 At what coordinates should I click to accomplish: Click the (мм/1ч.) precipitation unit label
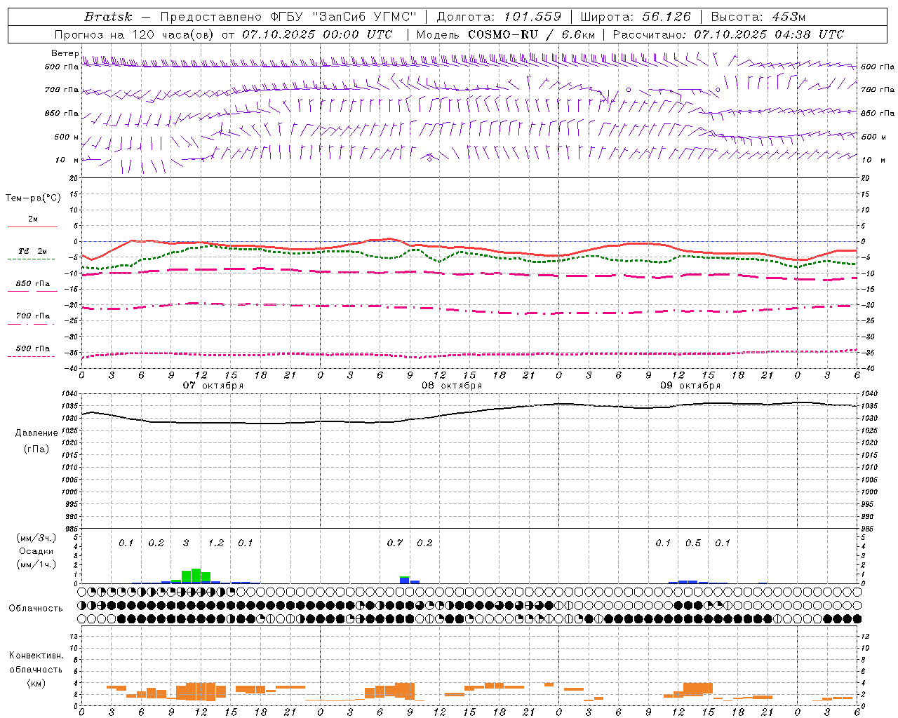pyautogui.click(x=36, y=564)
